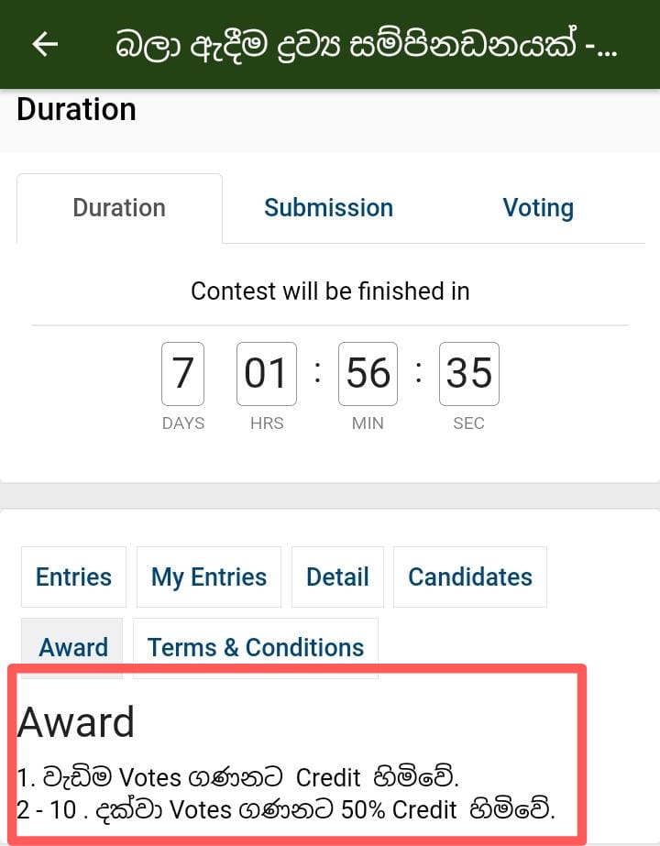Image resolution: width=660 pixels, height=846 pixels.
Task: Open the Entries section
Action: (73, 577)
